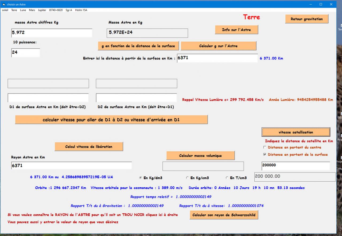Run Calcul vitesse de libération

click(89, 146)
